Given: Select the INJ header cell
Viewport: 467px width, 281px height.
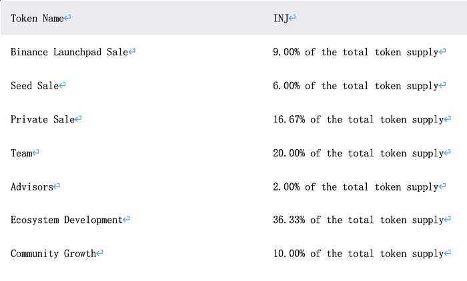Looking at the screenshot, I should point(281,19).
